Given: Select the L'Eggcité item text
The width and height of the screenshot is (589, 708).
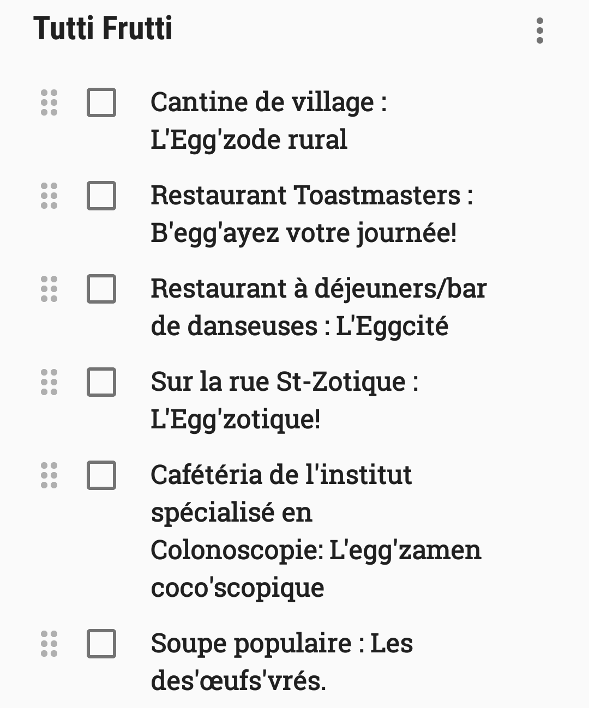Looking at the screenshot, I should point(318,307).
